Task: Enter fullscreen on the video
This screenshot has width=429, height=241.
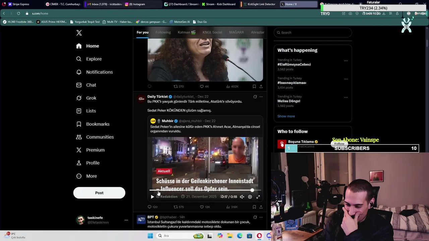Action: pyautogui.click(x=258, y=197)
